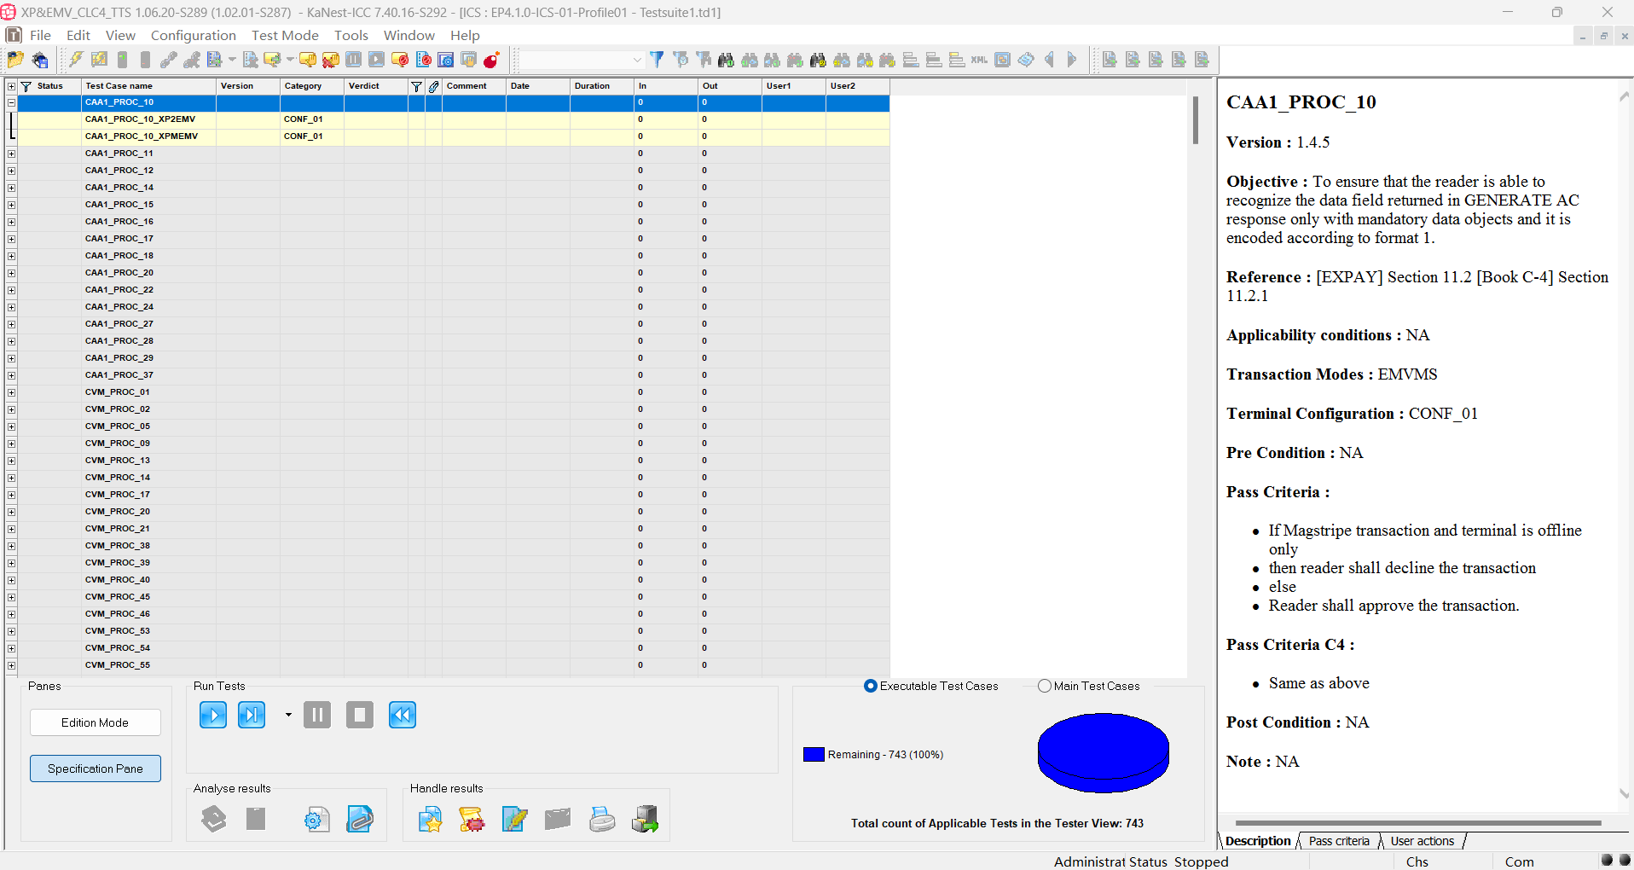Click the file cabinet export icon
The image size is (1634, 870).
coord(645,820)
